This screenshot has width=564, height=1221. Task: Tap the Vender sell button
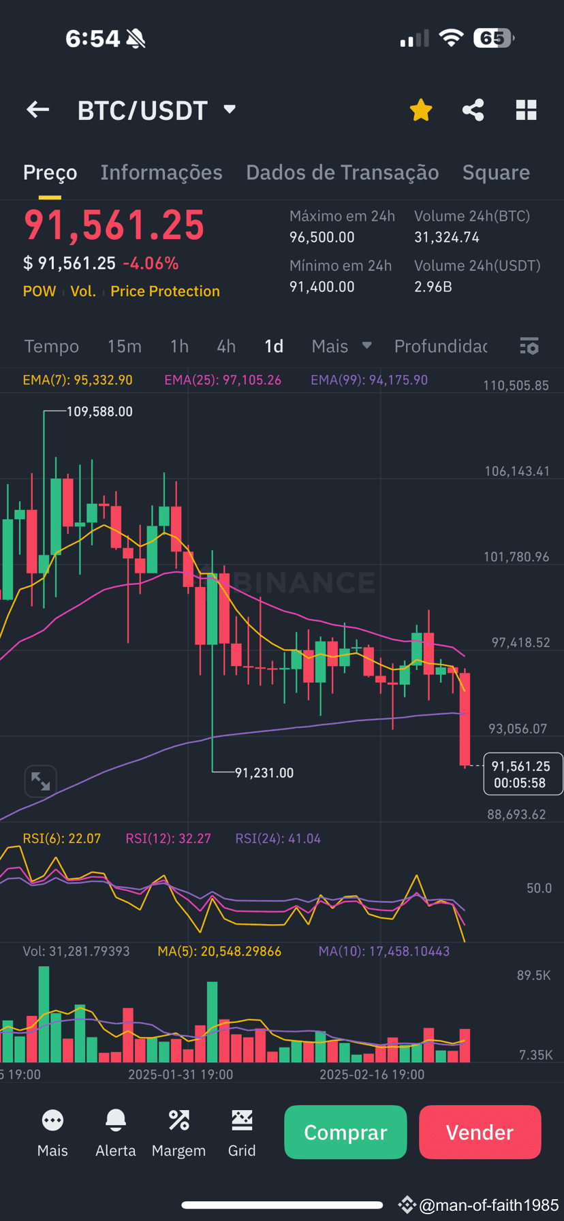coord(480,1132)
